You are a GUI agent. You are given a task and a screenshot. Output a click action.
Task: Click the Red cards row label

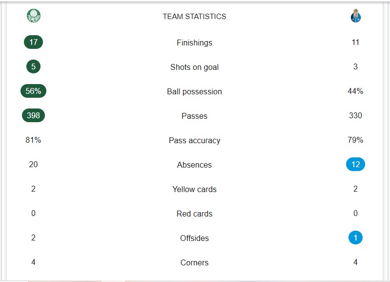[194, 214]
